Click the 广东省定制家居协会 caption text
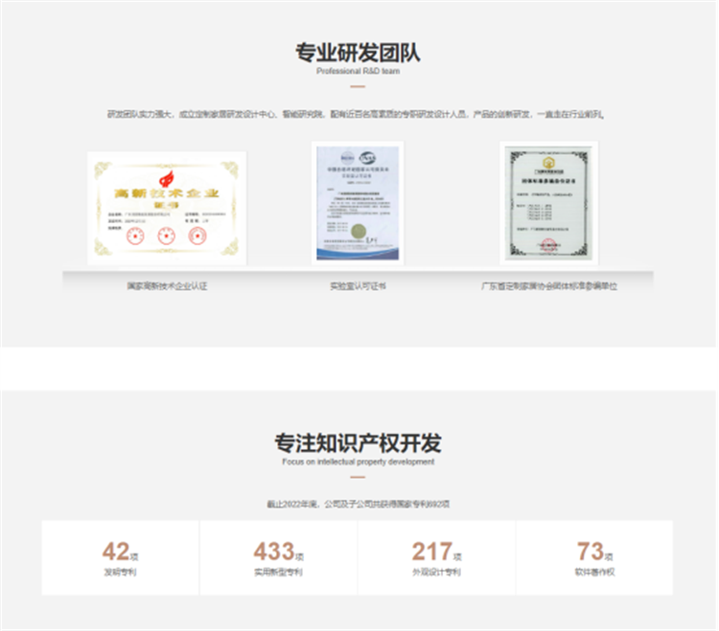This screenshot has width=719, height=631. [x=549, y=286]
